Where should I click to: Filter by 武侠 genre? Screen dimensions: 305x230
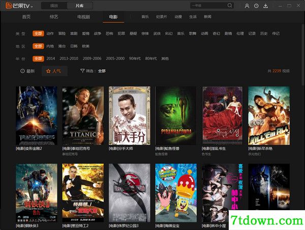(x=157, y=34)
